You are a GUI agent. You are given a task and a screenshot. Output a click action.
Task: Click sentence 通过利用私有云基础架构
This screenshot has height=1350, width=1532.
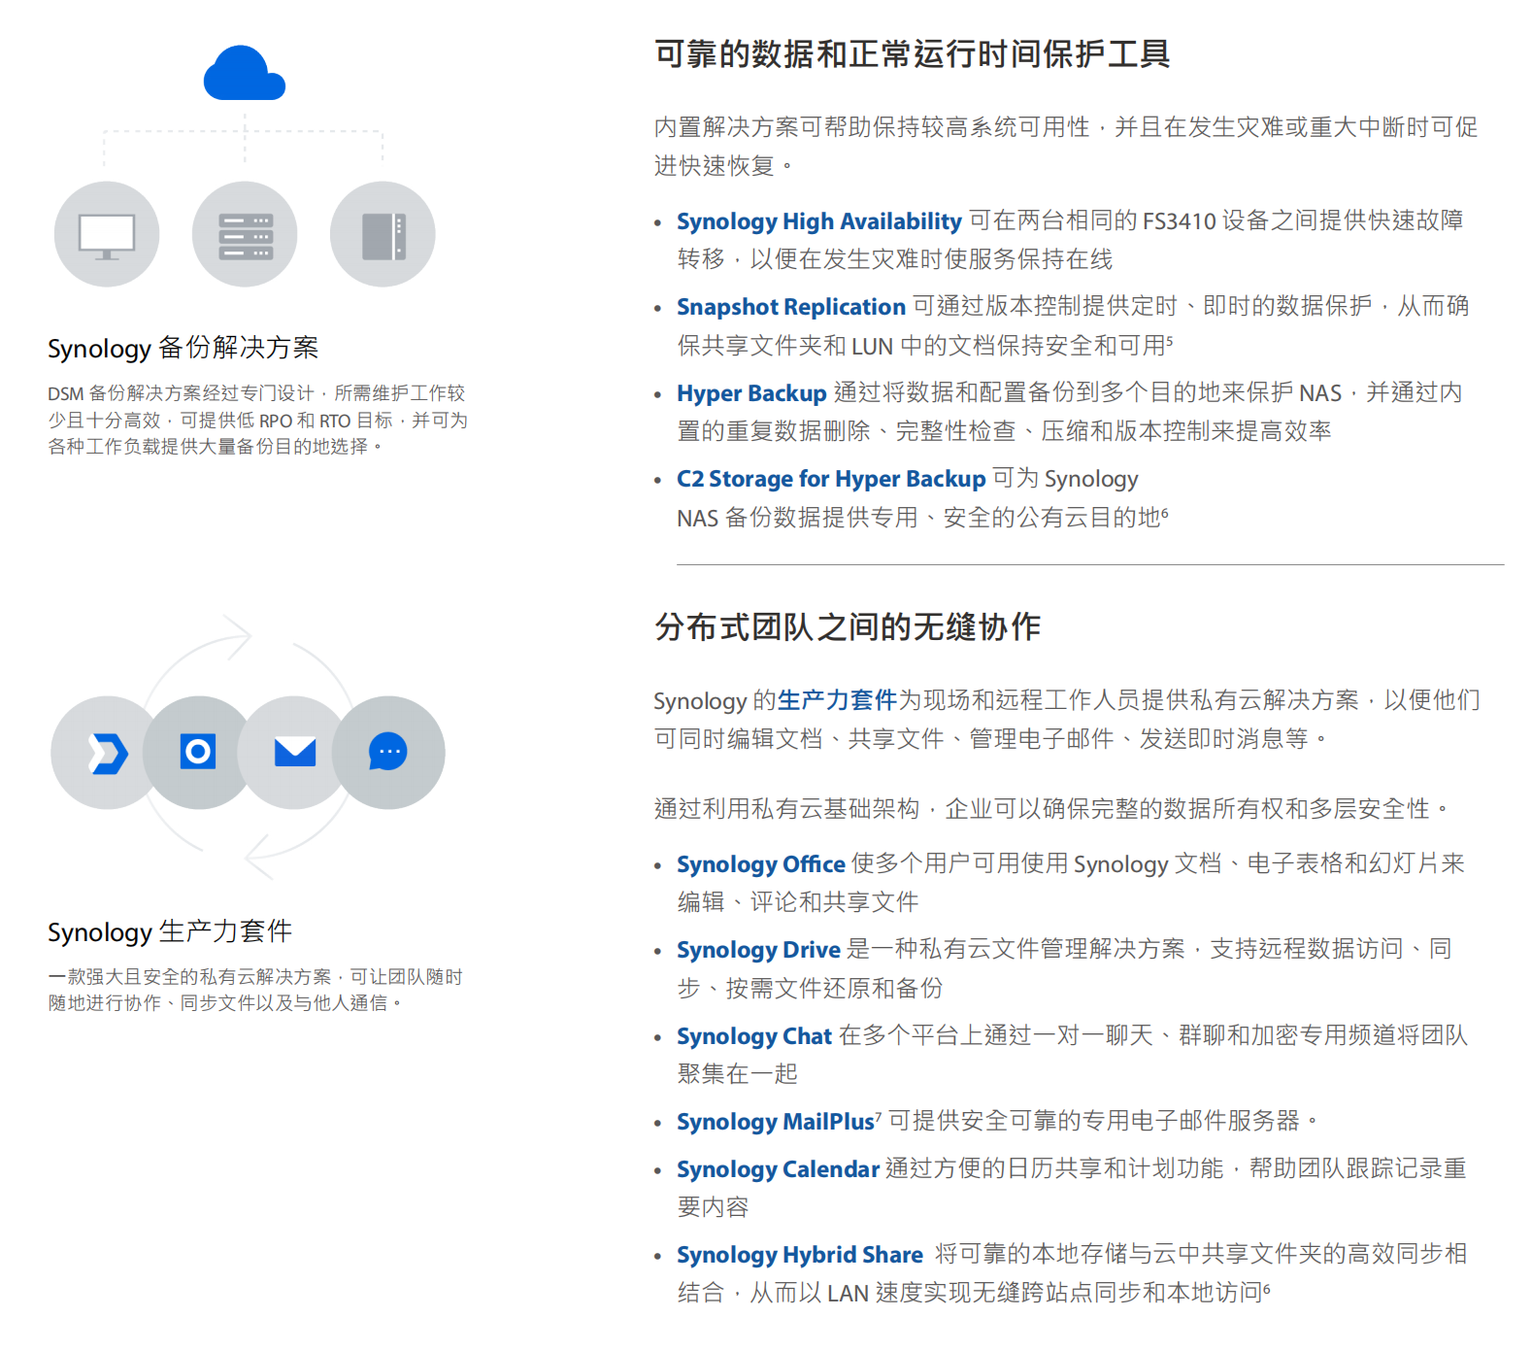1051,809
